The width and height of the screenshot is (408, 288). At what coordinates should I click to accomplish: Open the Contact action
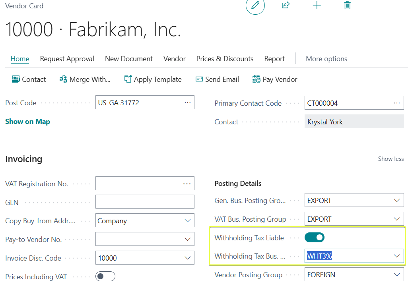29,79
